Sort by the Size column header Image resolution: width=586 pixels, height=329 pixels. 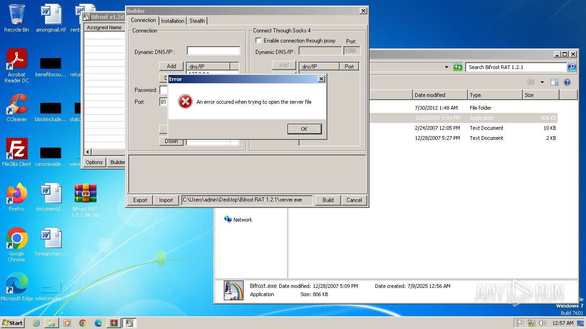pos(541,95)
